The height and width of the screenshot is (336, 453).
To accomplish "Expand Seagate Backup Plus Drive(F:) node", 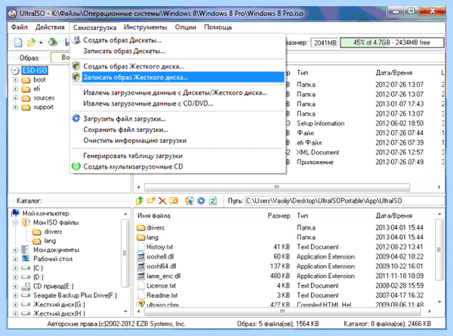I will tap(15, 295).
